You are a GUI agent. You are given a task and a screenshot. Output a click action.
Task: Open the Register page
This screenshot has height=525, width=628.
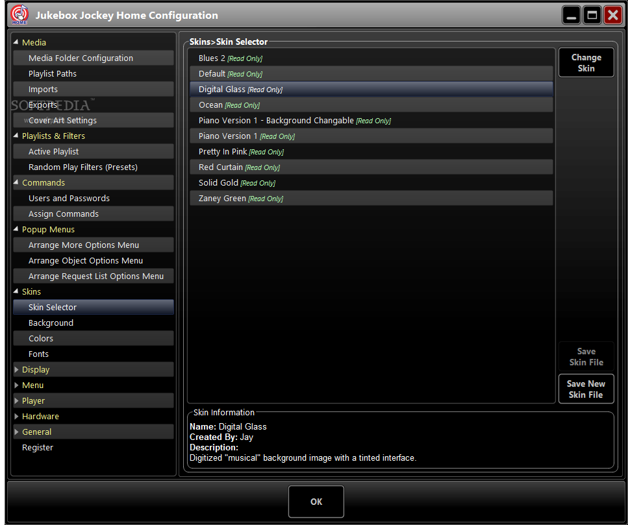point(38,447)
